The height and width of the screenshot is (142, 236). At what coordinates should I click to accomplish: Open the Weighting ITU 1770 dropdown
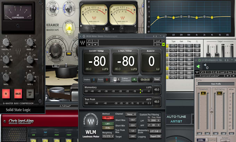[x=108, y=136]
